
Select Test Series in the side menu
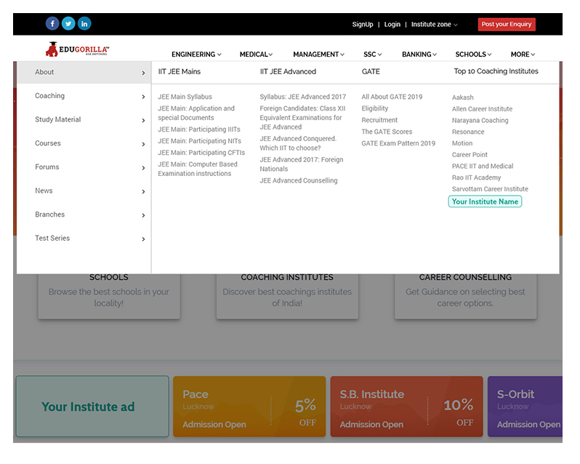[52, 238]
